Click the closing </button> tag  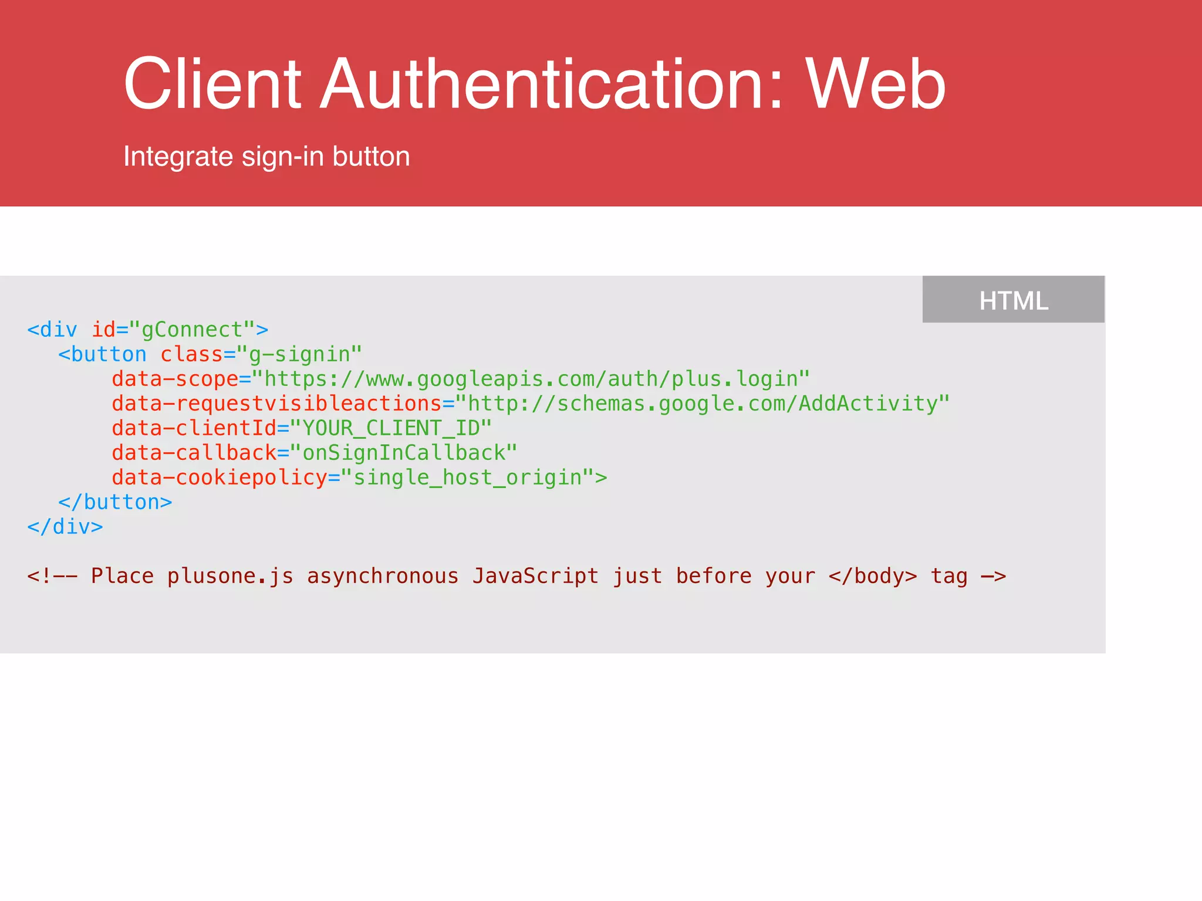pyautogui.click(x=115, y=502)
